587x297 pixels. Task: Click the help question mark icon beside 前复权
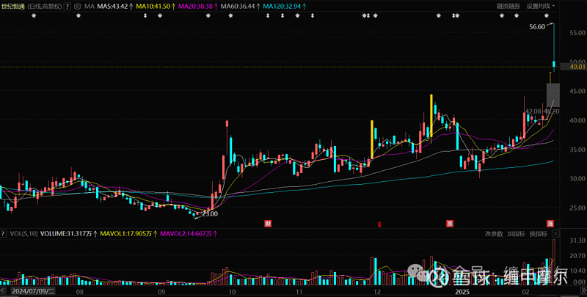tap(68, 6)
